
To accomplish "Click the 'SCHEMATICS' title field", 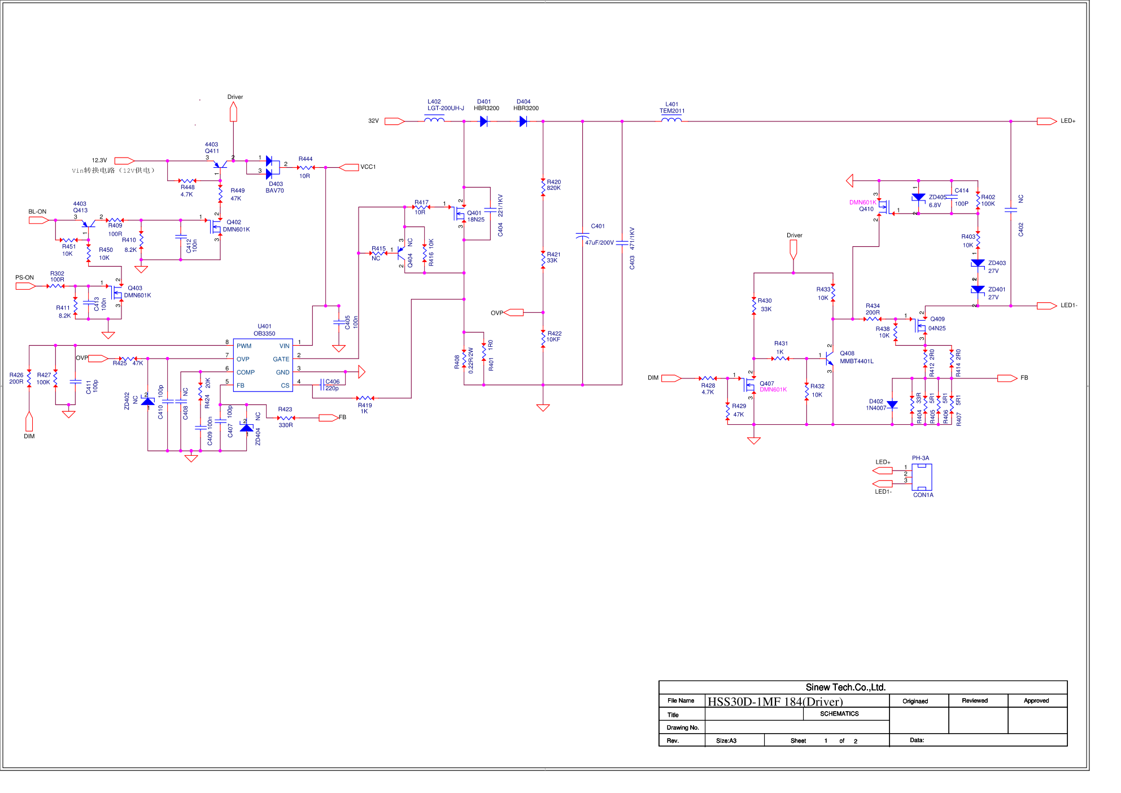I will tap(839, 714).
